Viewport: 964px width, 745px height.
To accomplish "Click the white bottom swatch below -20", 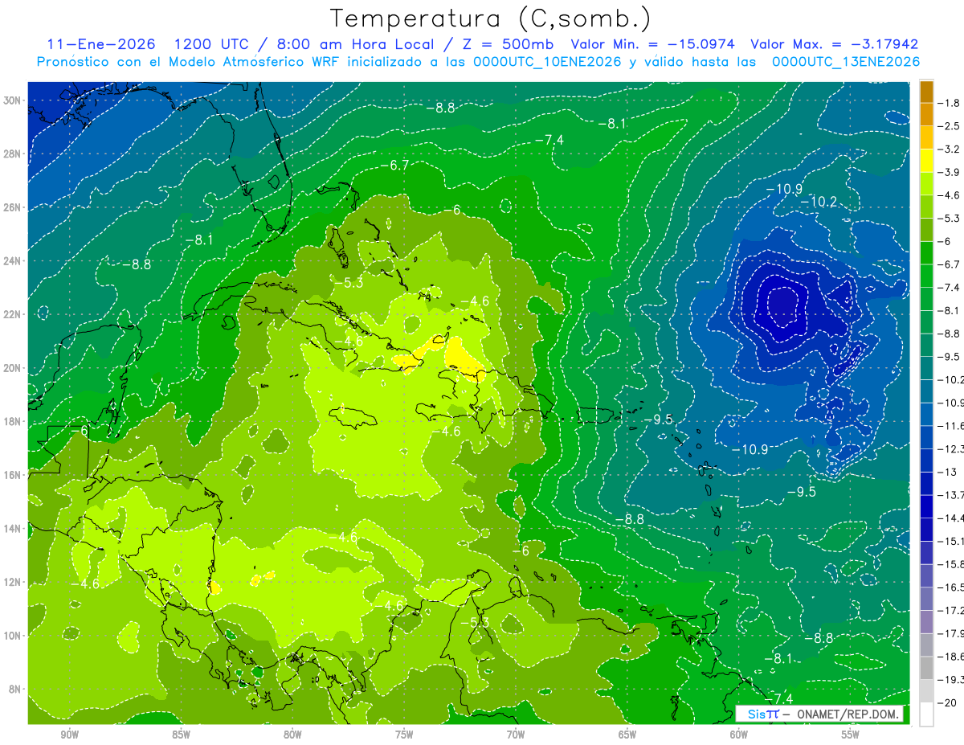I will tap(926, 714).
